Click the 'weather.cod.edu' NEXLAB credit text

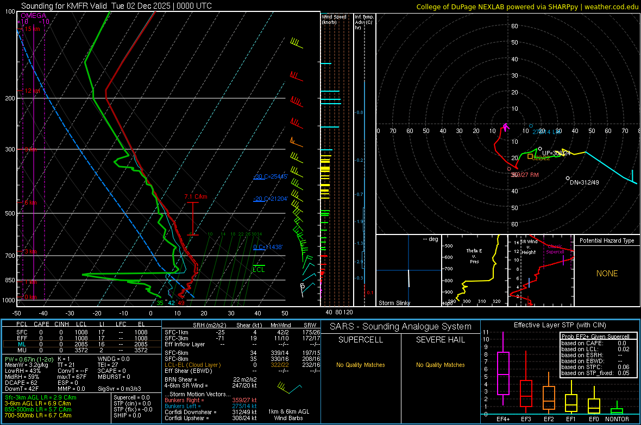coord(611,7)
